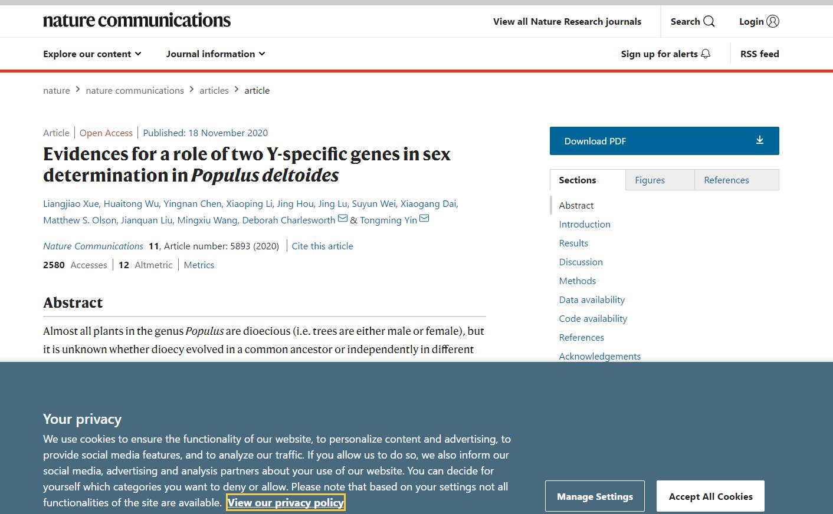
Task: Click the 2580 Accesses count
Action: pyautogui.click(x=75, y=265)
